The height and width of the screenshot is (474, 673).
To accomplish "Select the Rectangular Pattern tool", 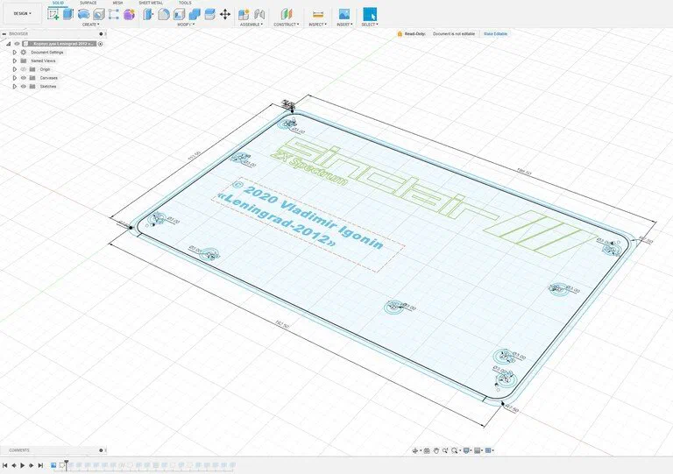I will pyautogui.click(x=114, y=14).
